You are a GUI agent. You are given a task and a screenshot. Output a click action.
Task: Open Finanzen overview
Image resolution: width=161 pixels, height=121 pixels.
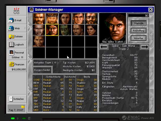click(x=17, y=66)
